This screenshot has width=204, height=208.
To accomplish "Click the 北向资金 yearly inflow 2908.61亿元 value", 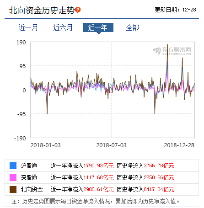I will (x=98, y=189).
